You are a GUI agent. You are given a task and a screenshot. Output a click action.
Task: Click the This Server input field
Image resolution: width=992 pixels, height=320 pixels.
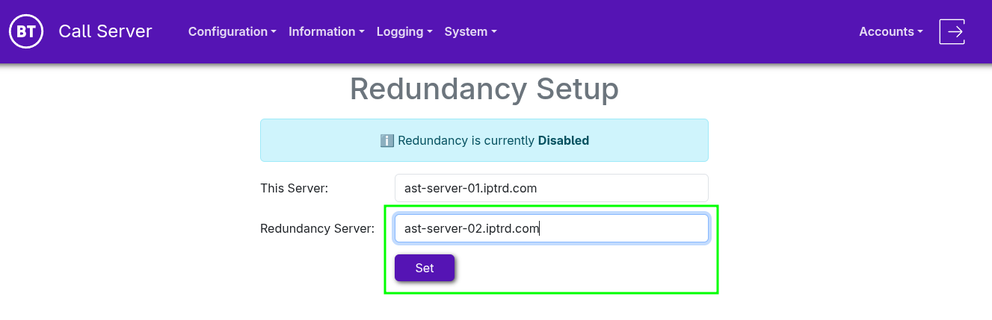pyautogui.click(x=551, y=188)
